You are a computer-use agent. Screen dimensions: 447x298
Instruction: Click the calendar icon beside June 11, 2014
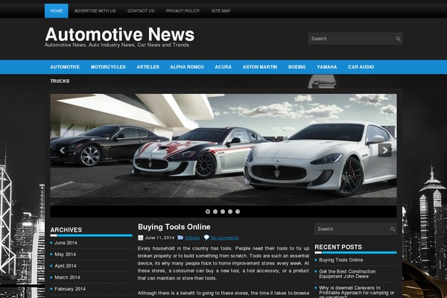click(x=140, y=238)
